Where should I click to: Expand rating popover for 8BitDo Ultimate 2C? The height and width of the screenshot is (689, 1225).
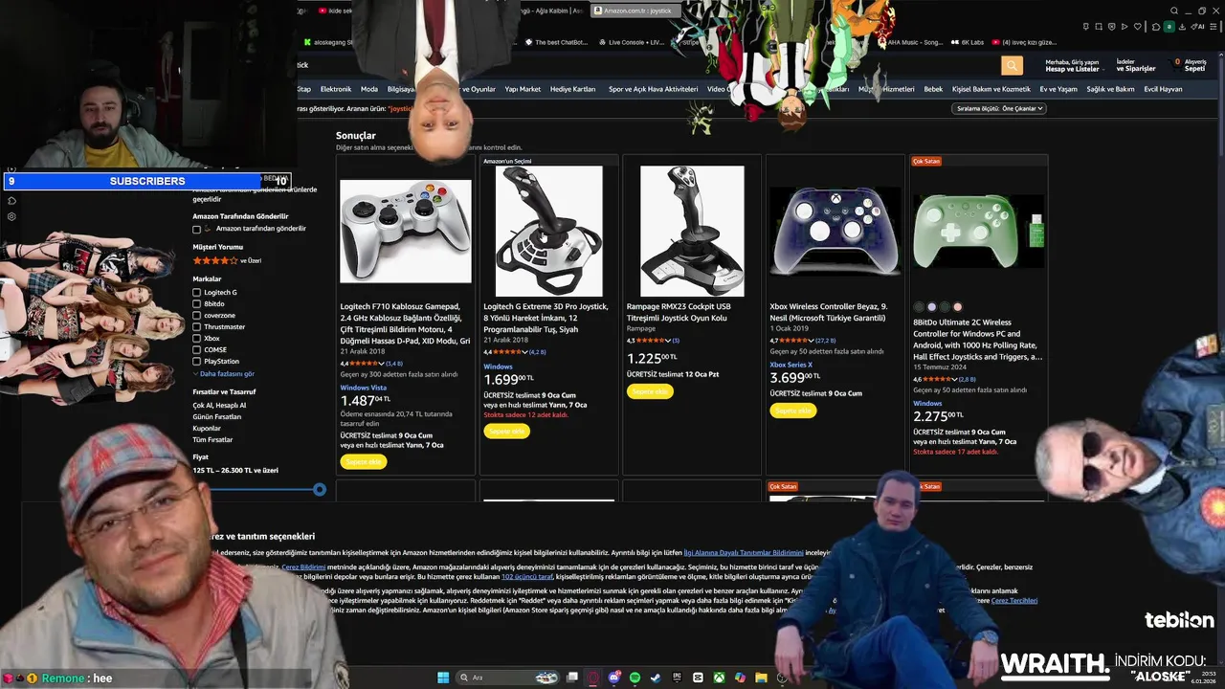tap(954, 380)
